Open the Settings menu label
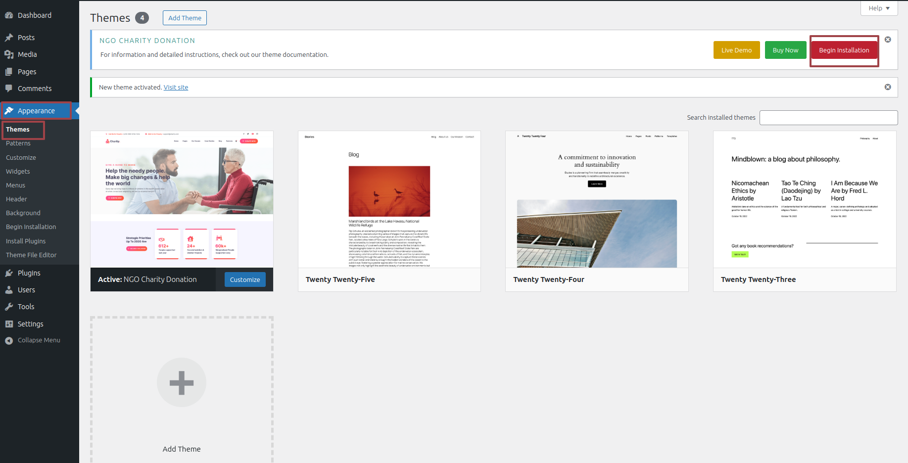This screenshot has height=463, width=908. point(30,324)
